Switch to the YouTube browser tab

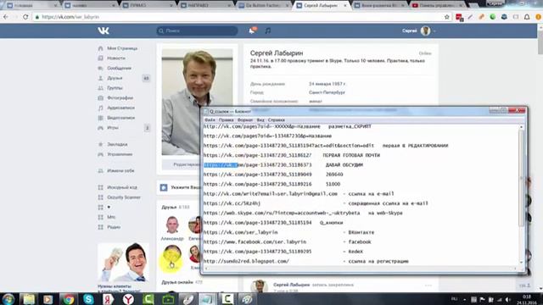pos(438,6)
